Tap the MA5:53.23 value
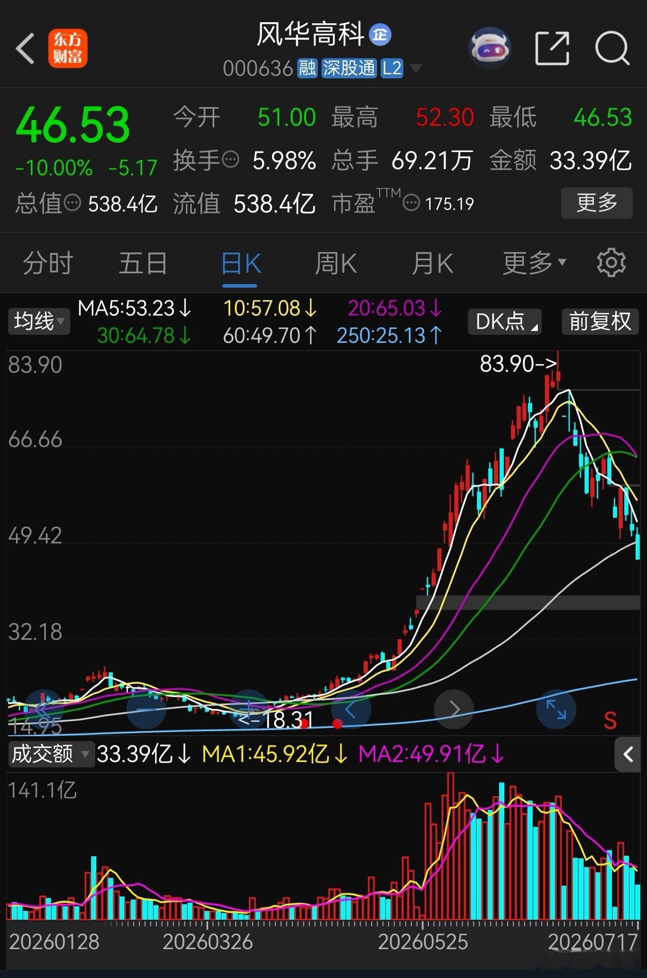Screen dimensions: 647x978 [x=135, y=308]
